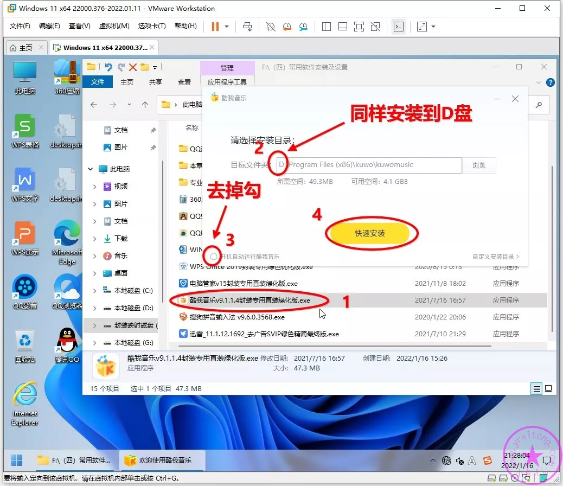Screen dimensions: 563x486
Task: Open the 虚拟机(M) menu
Action: (x=114, y=26)
